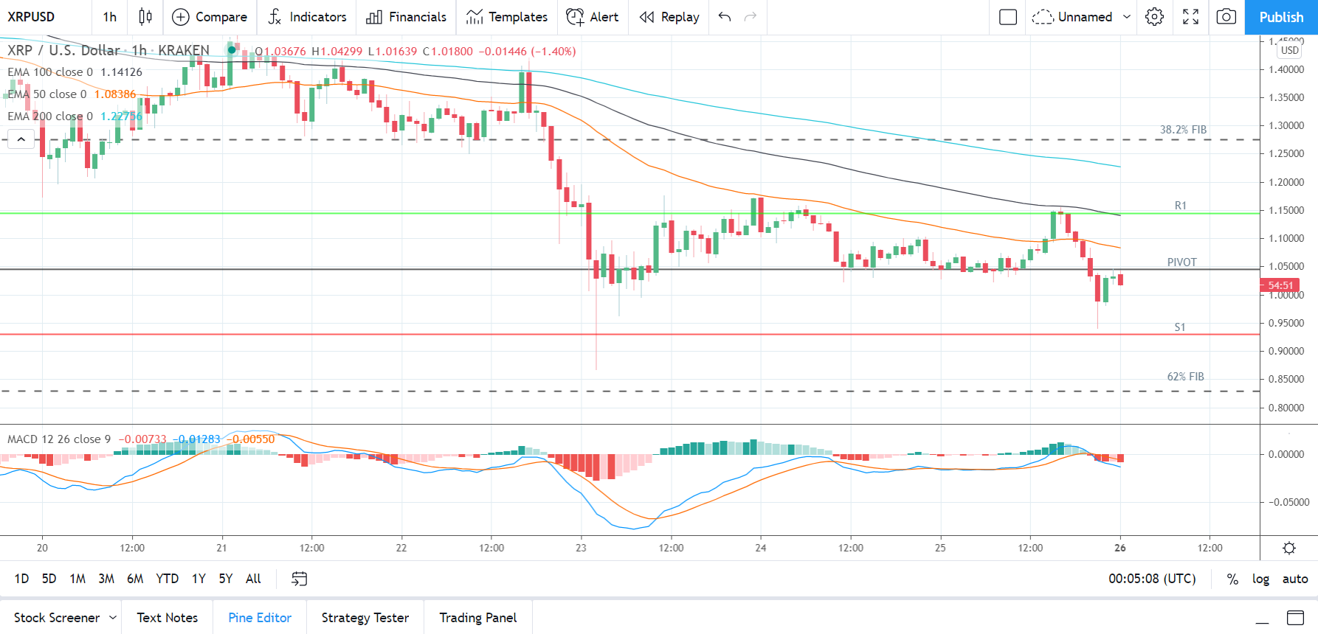The image size is (1318, 634).
Task: Select the PIVOT line label
Action: click(x=1181, y=262)
